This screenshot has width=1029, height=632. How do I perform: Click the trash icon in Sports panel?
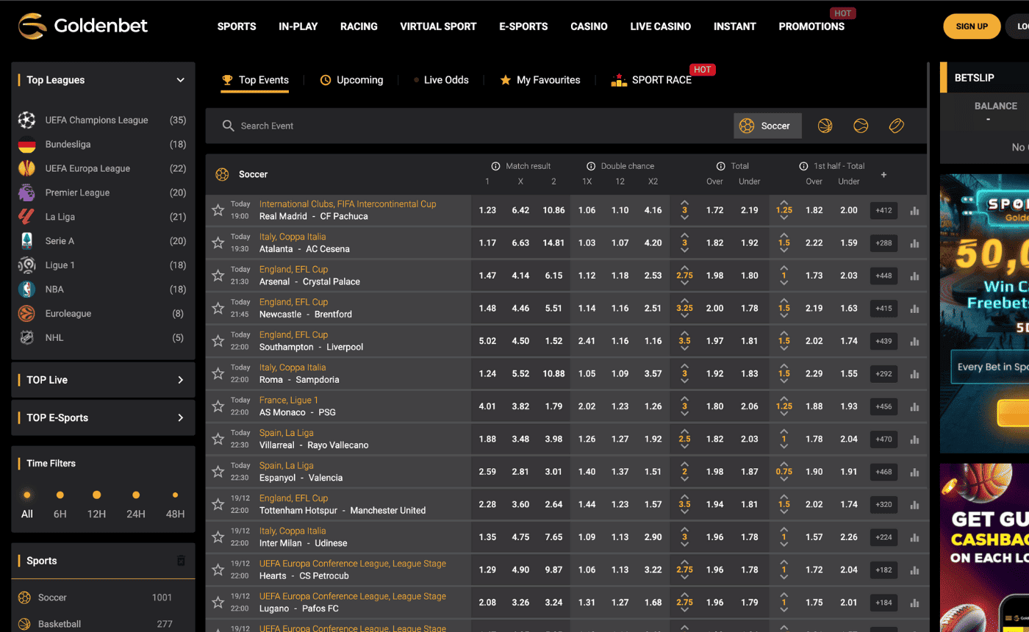pos(182,561)
